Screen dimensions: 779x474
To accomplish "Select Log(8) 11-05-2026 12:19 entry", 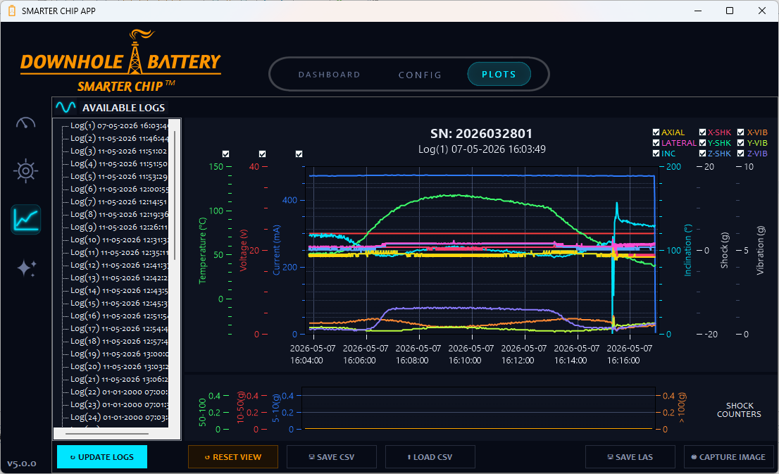I will coord(119,214).
